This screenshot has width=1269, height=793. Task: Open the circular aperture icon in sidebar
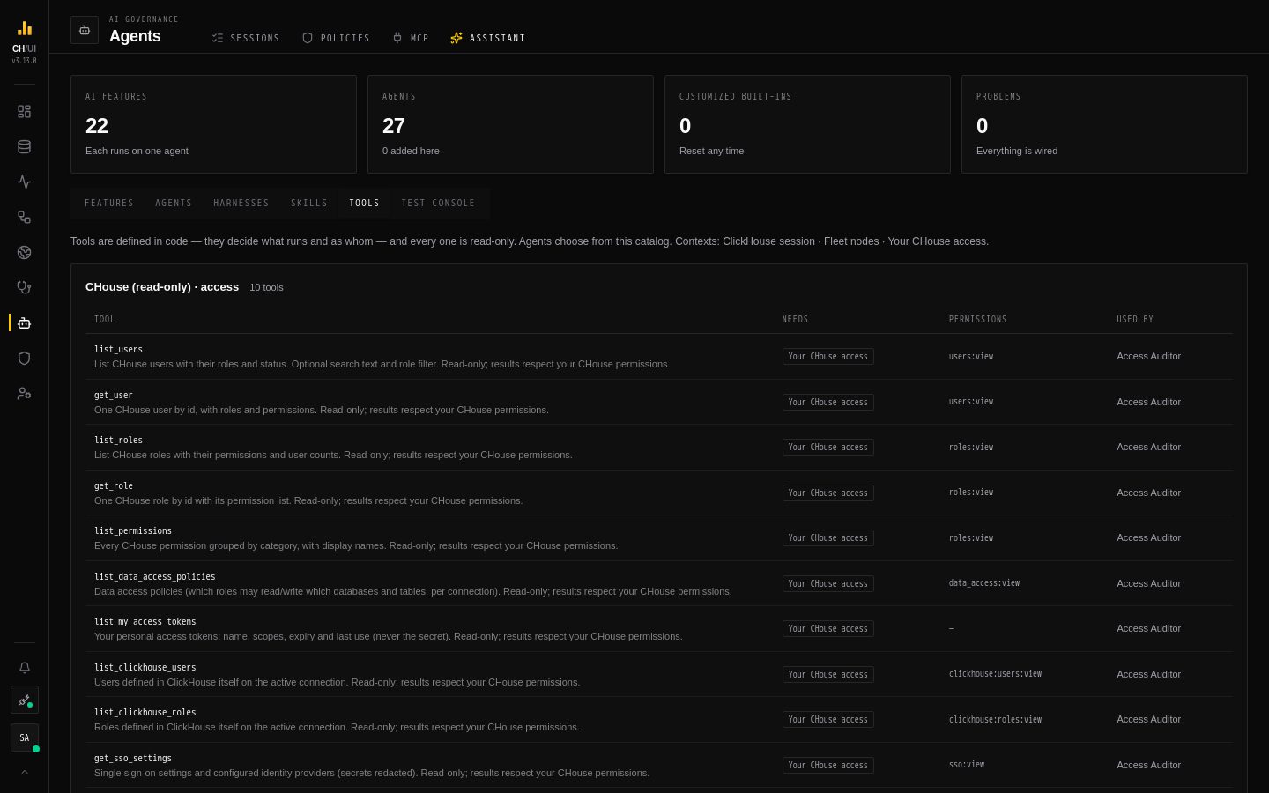[x=25, y=253]
